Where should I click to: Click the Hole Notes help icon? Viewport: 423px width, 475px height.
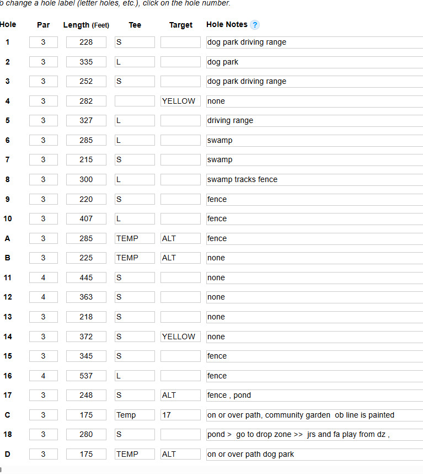(255, 25)
